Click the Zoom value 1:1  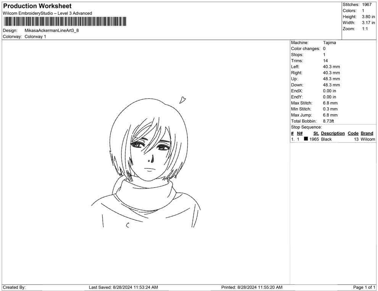[x=365, y=29]
